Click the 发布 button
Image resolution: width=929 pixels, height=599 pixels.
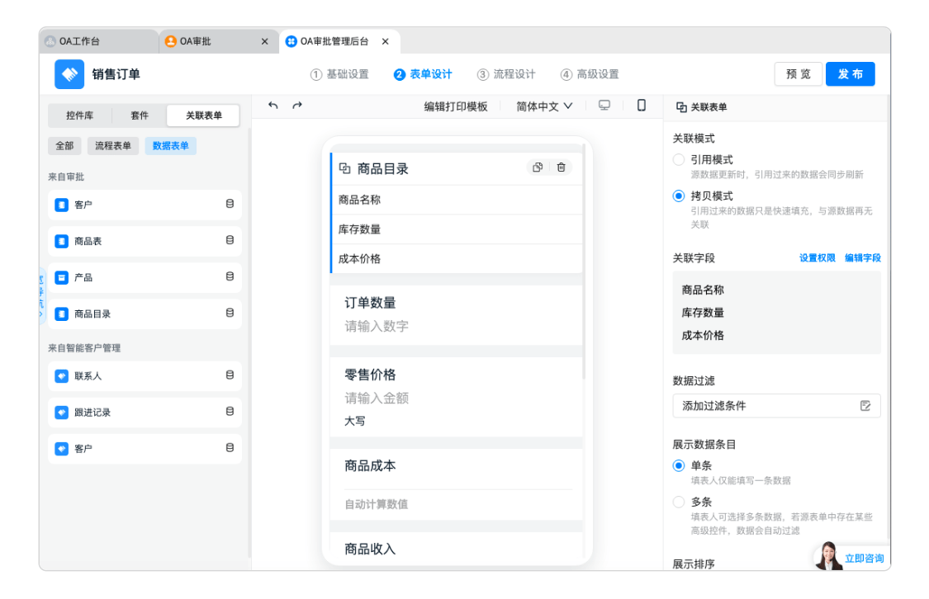(850, 74)
